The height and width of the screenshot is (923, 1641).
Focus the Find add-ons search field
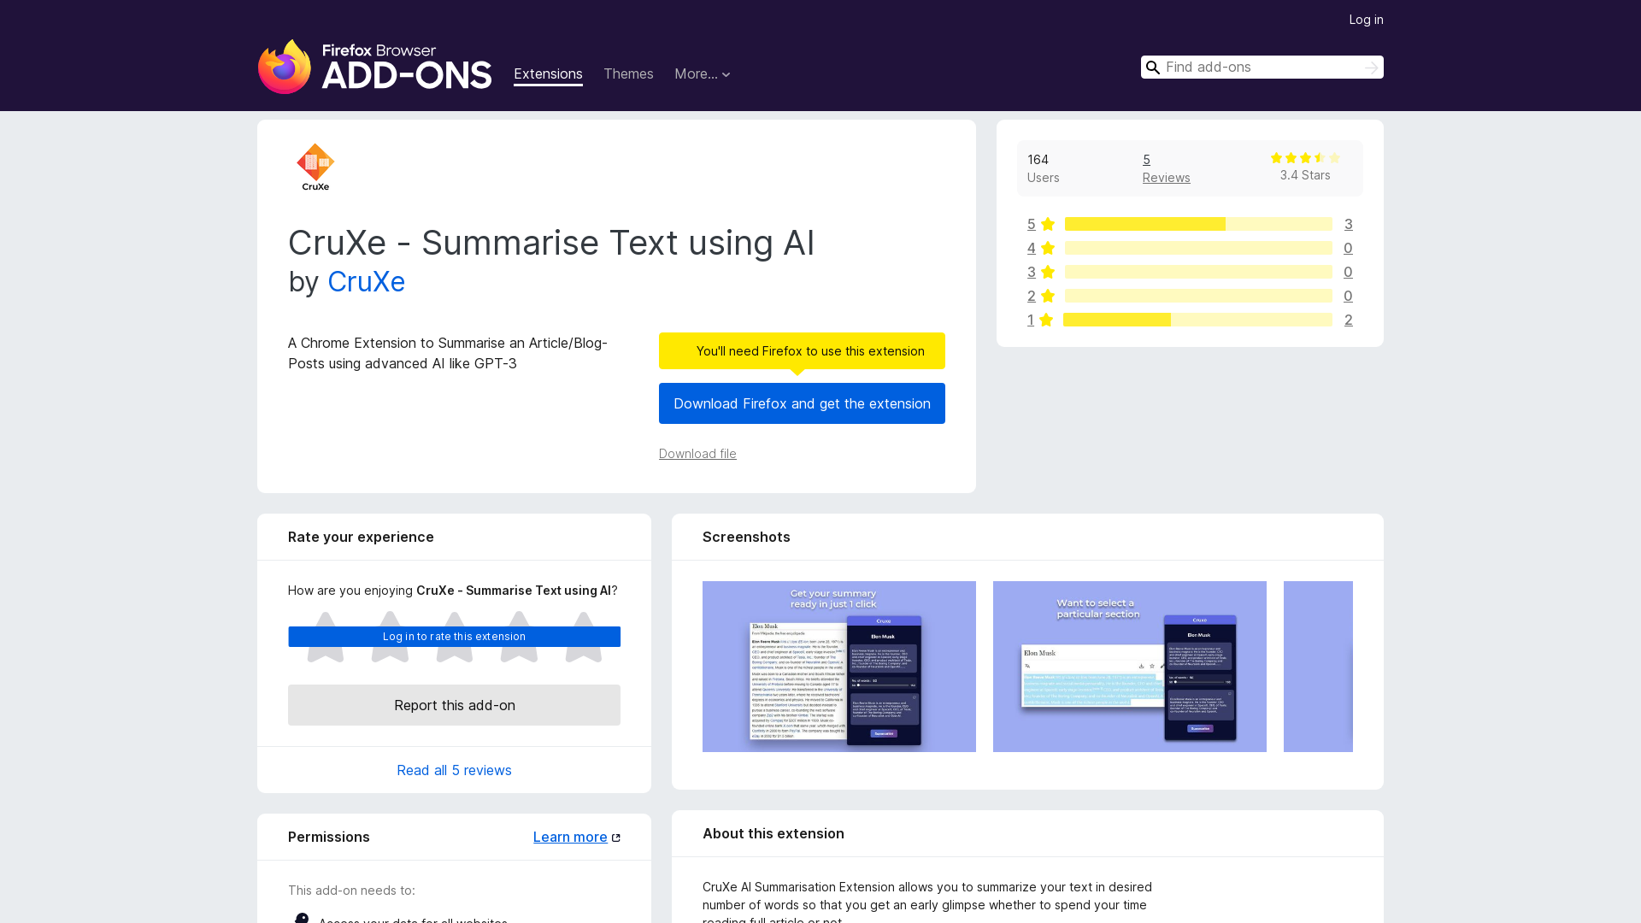click(1262, 68)
